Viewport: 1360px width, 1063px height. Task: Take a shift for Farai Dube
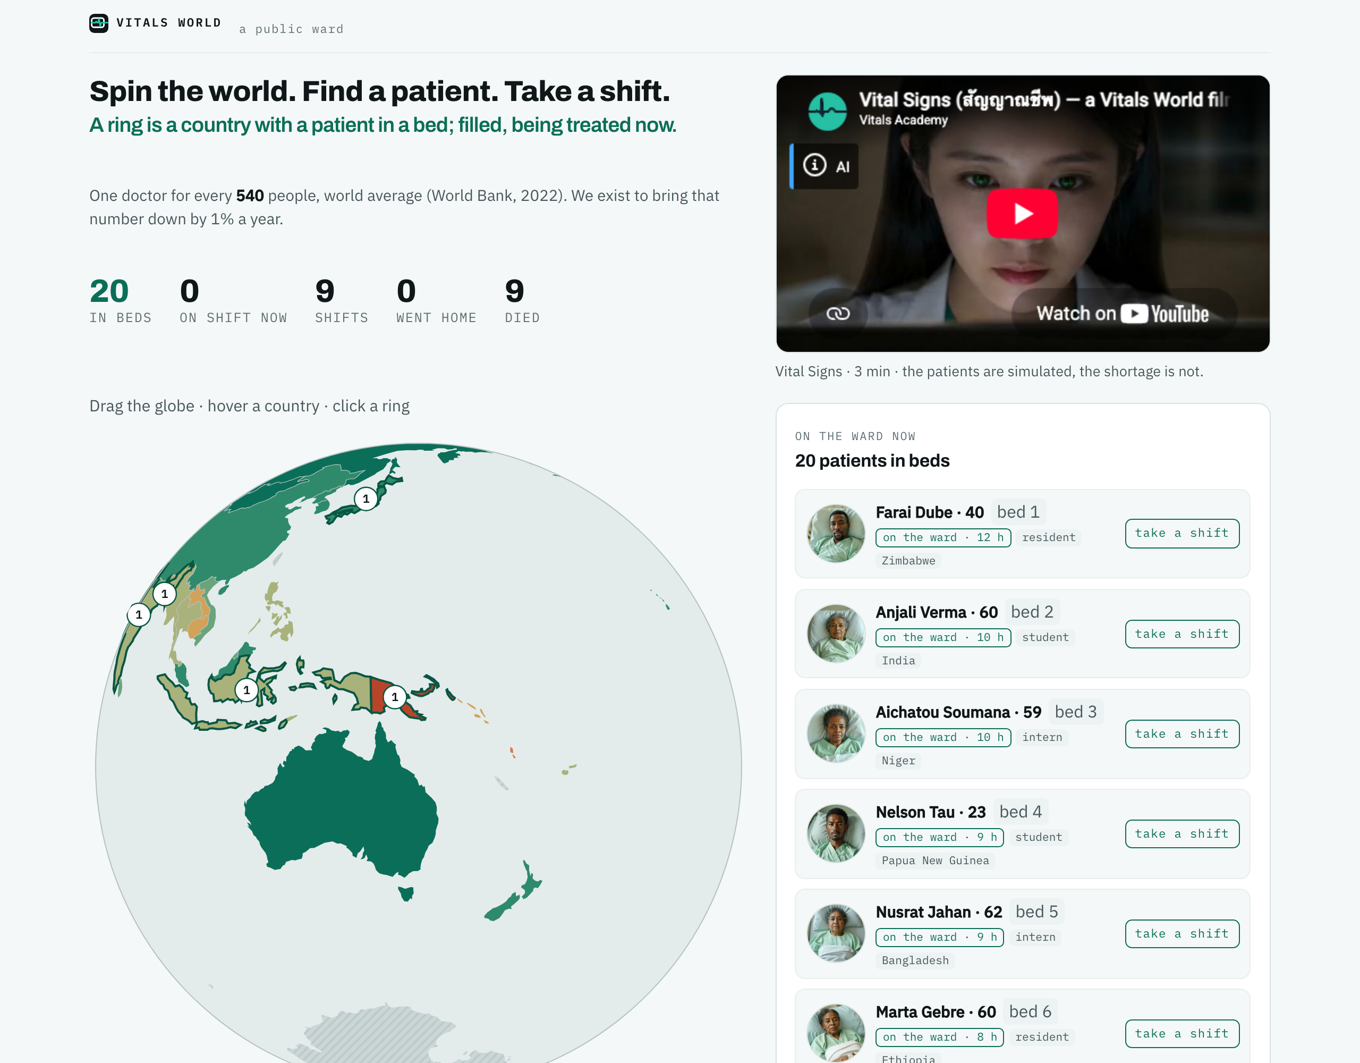tap(1181, 534)
